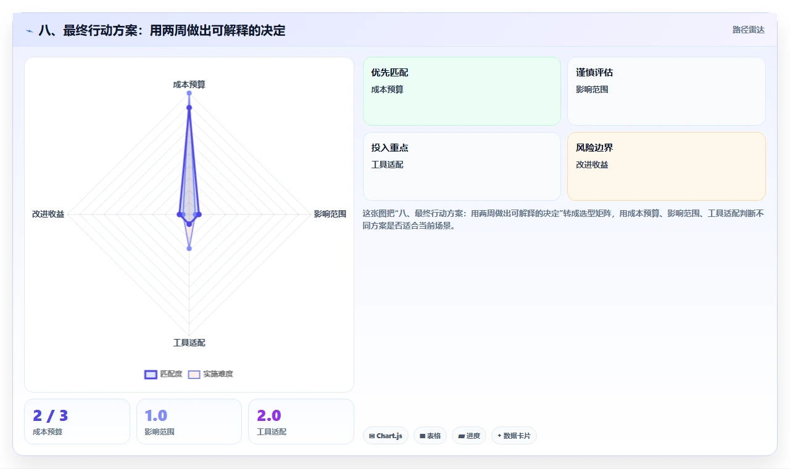Click 工具适配 text inside 投入重点 card
790x469 pixels.
click(387, 165)
